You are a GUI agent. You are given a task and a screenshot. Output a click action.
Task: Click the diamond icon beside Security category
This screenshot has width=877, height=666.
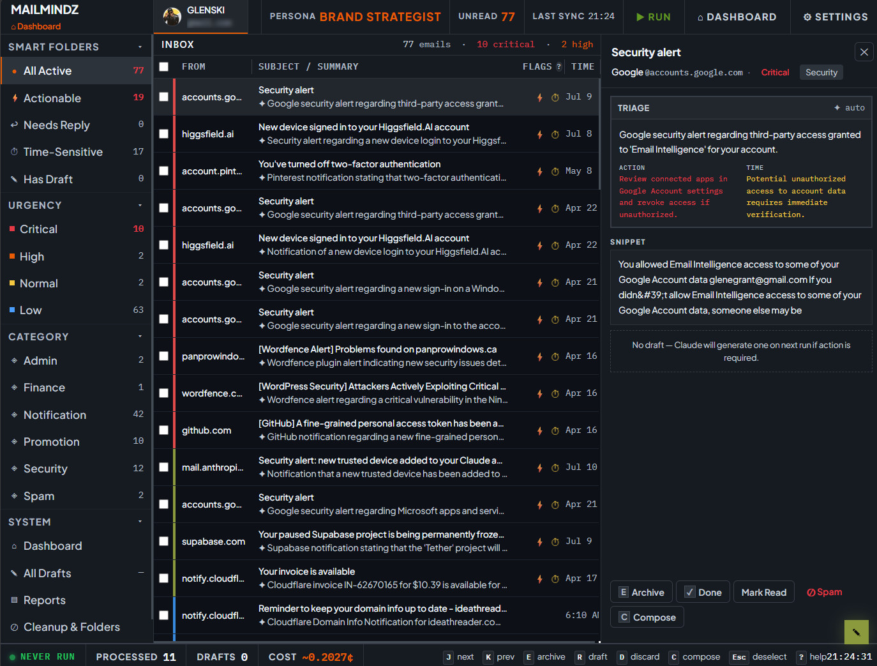14,469
